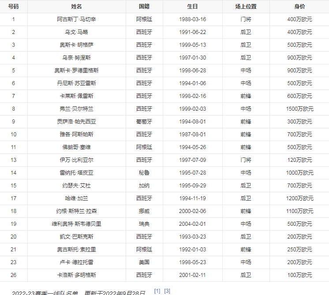Select birthday cell 2004-02-01
The image size is (329, 295).
pyautogui.click(x=192, y=224)
